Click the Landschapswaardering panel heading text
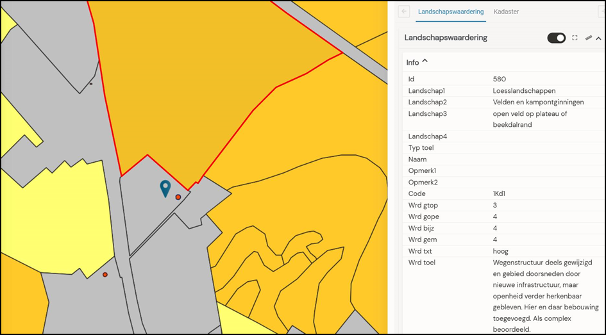Image resolution: width=606 pixels, height=335 pixels. pyautogui.click(x=446, y=38)
